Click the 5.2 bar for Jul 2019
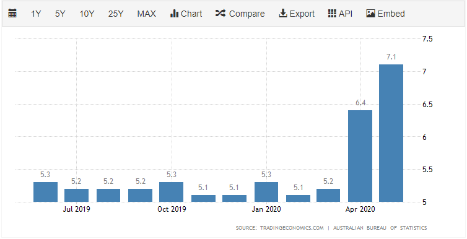Image resolution: width=467 pixels, height=239 pixels. (77, 195)
